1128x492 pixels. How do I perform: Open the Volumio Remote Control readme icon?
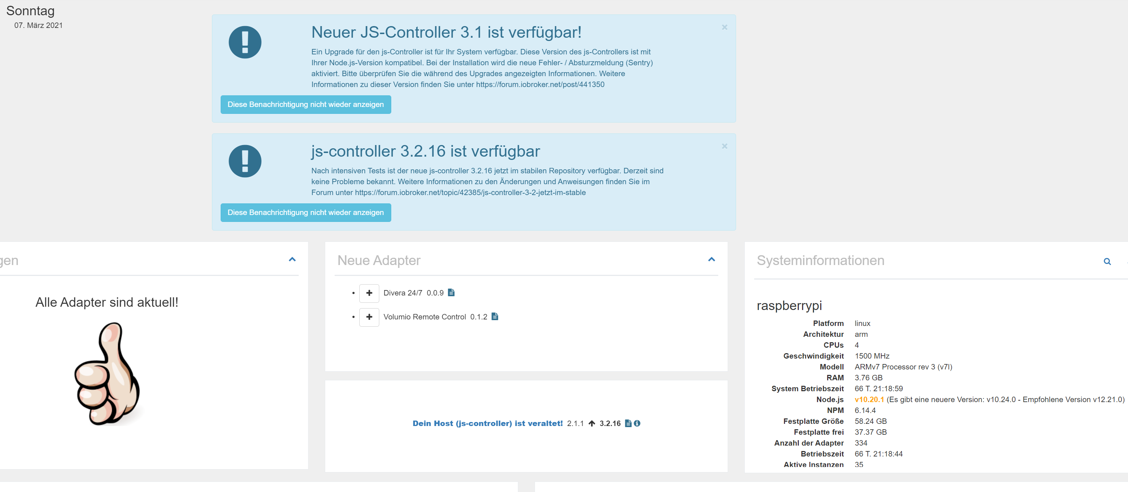pyautogui.click(x=494, y=316)
